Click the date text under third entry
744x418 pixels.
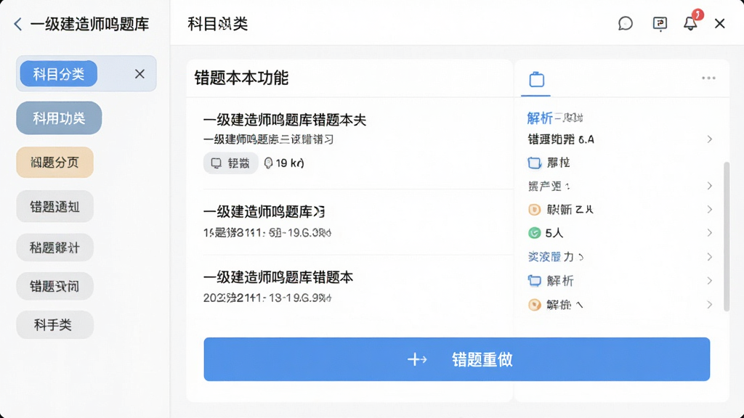pos(267,298)
